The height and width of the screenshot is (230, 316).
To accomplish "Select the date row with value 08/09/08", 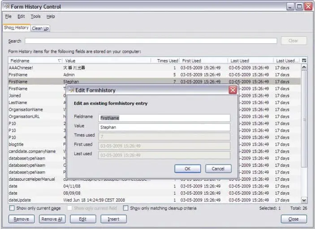I will pos(155,193).
